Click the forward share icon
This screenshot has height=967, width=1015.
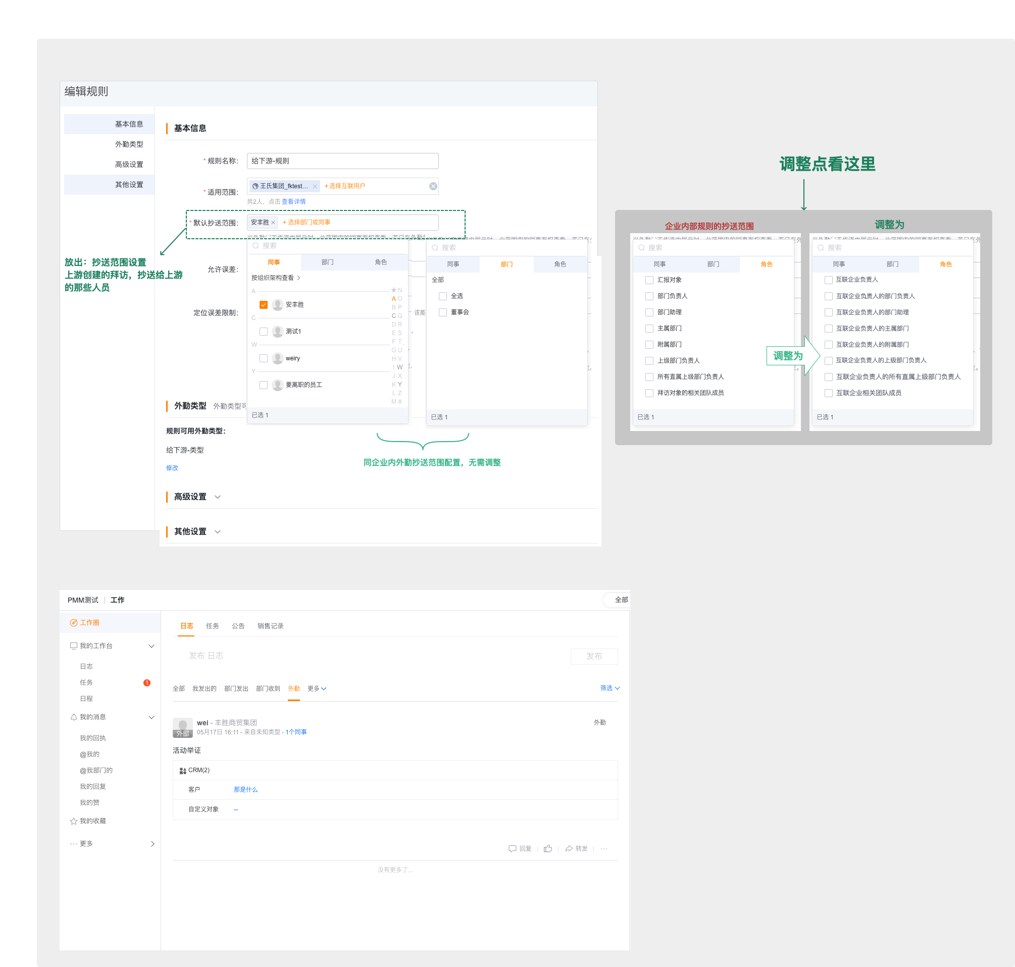(x=569, y=848)
